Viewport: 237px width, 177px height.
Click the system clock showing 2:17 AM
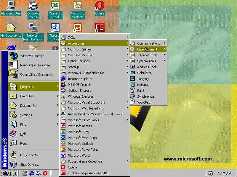(x=224, y=173)
